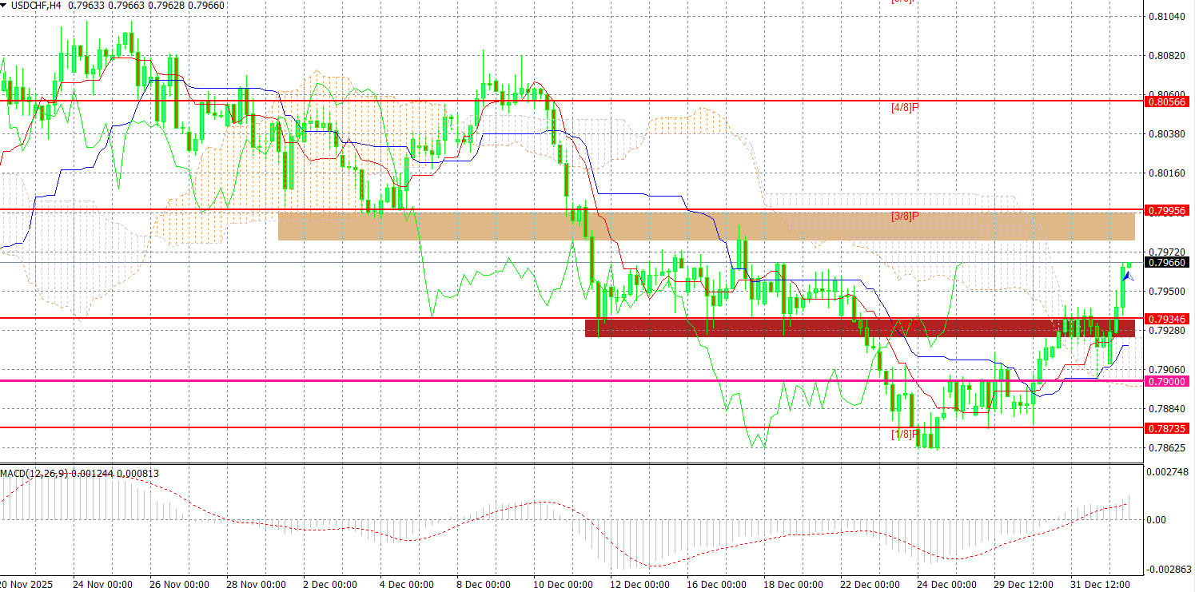Click the MACD(12,26,9) indicator label
Image resolution: width=1195 pixels, height=592 pixels.
pyautogui.click(x=34, y=474)
